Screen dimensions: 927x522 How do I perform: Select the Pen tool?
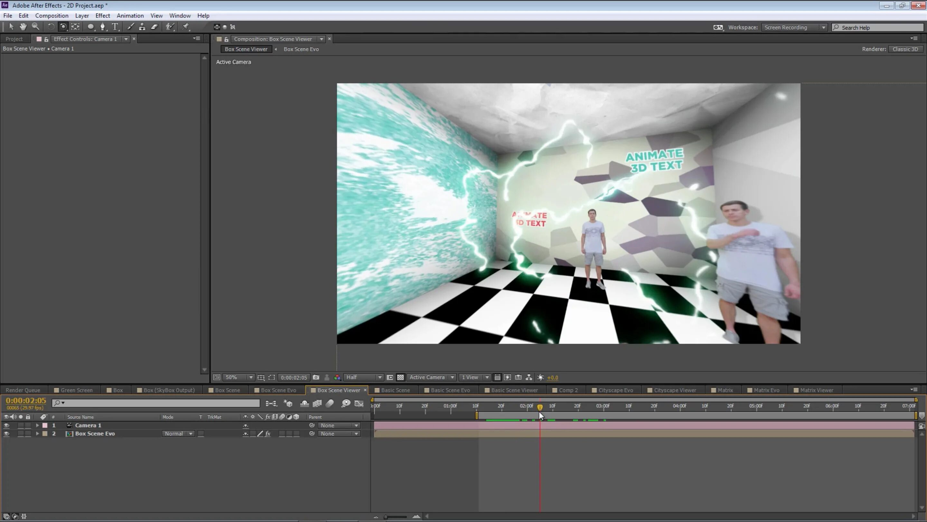[103, 27]
